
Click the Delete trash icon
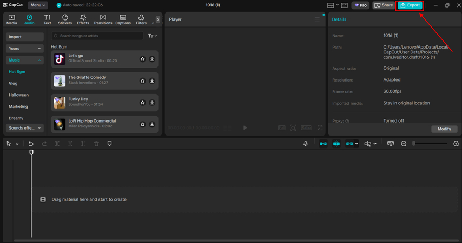96,144
